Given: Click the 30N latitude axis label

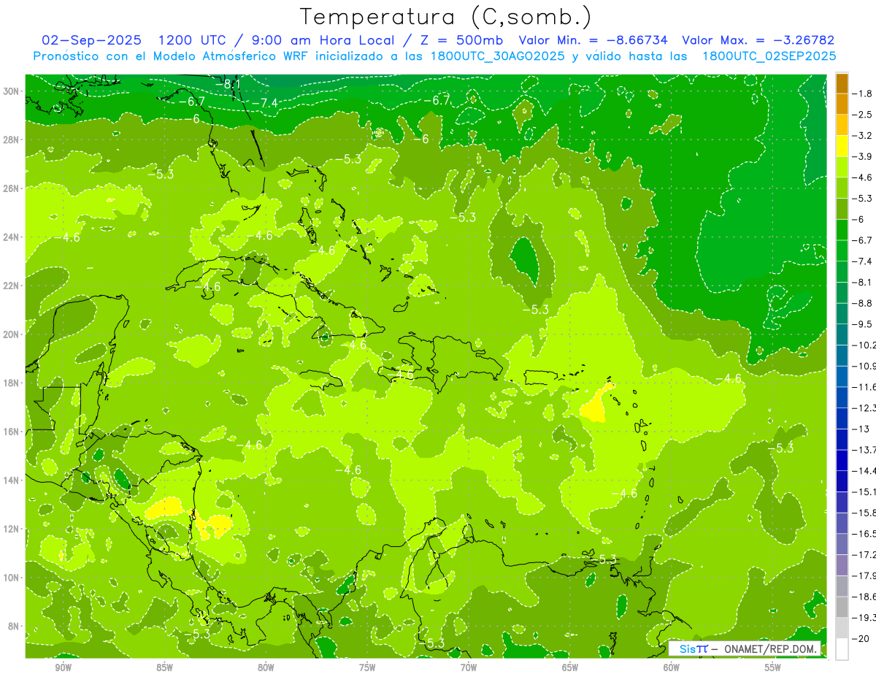Looking at the screenshot, I should (x=12, y=91).
